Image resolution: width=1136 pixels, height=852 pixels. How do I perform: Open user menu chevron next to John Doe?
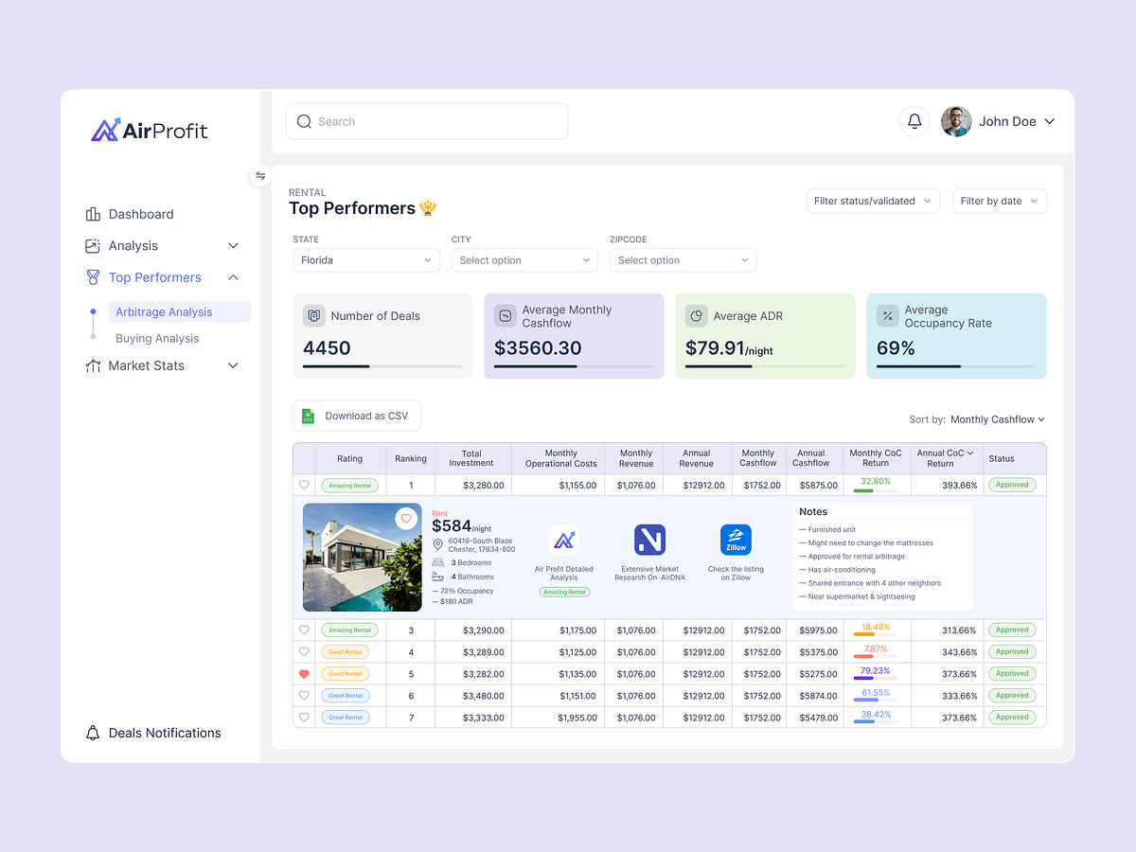(x=1049, y=121)
